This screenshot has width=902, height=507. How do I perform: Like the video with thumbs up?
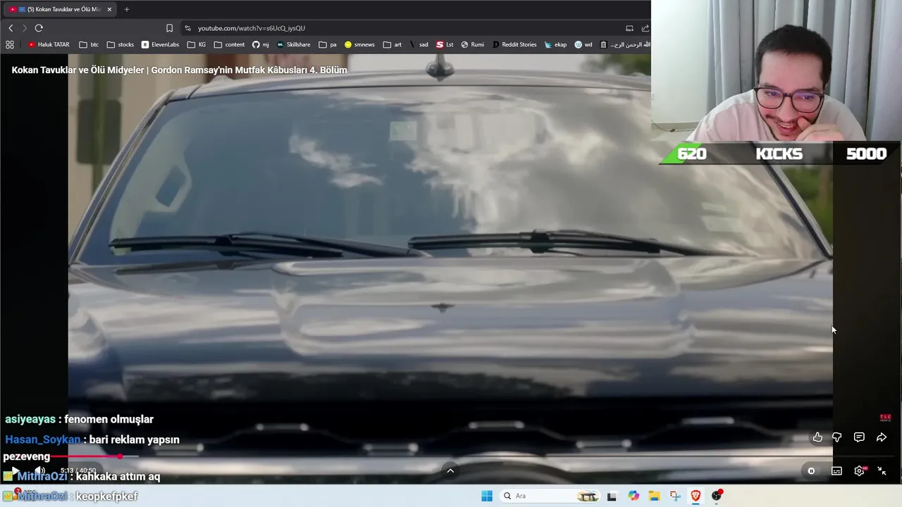click(x=817, y=437)
